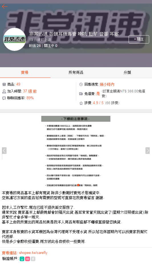Click the 關注中 0 following count
Viewport: 152px width, 264px height.
coord(50,46)
